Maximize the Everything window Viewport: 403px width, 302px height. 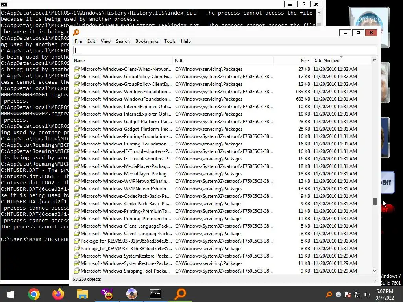pyautogui.click(x=358, y=33)
